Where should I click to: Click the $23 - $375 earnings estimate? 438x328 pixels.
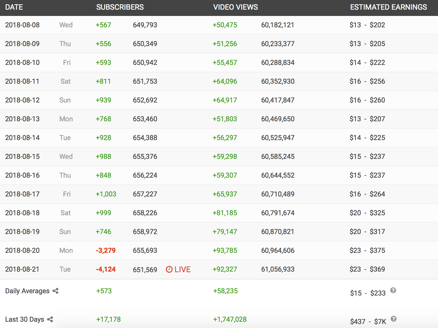367,251
